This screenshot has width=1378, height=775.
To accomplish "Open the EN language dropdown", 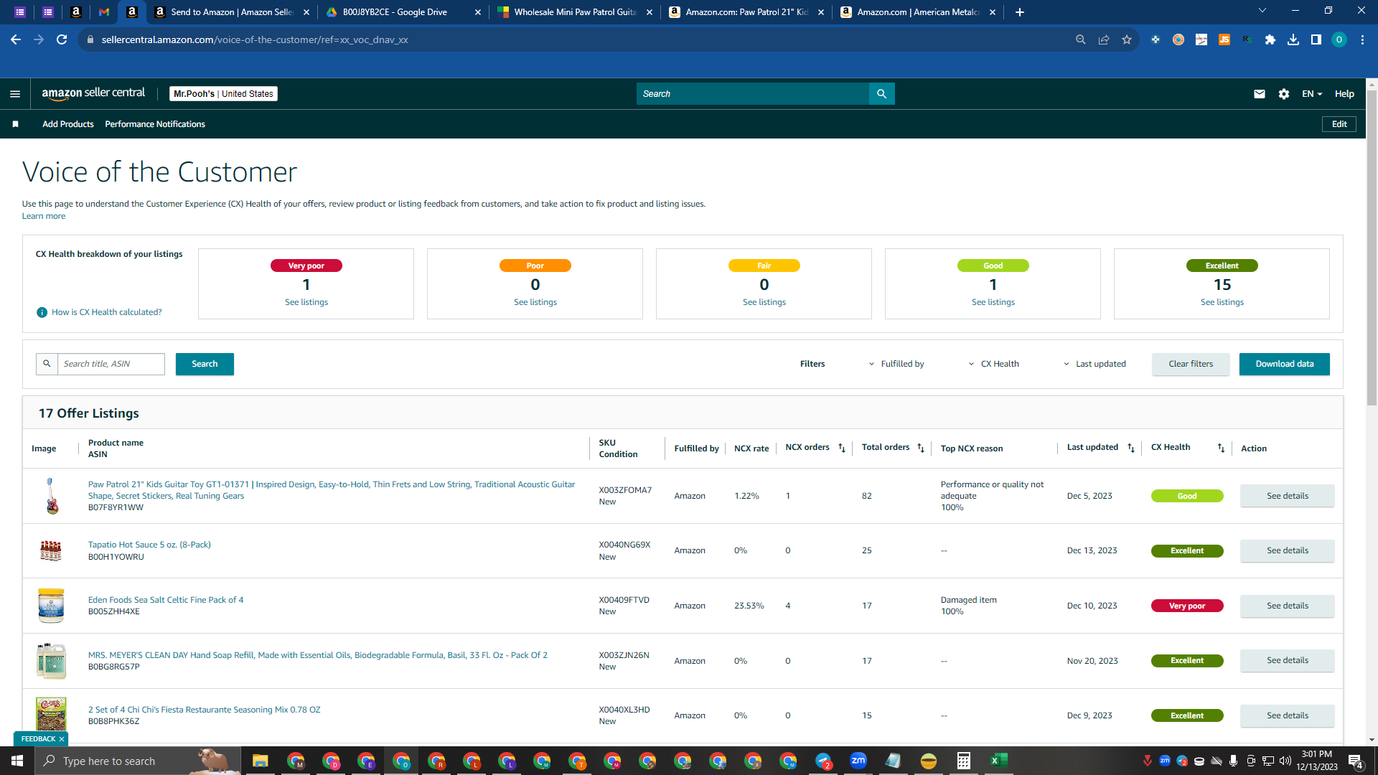I will pos(1312,94).
